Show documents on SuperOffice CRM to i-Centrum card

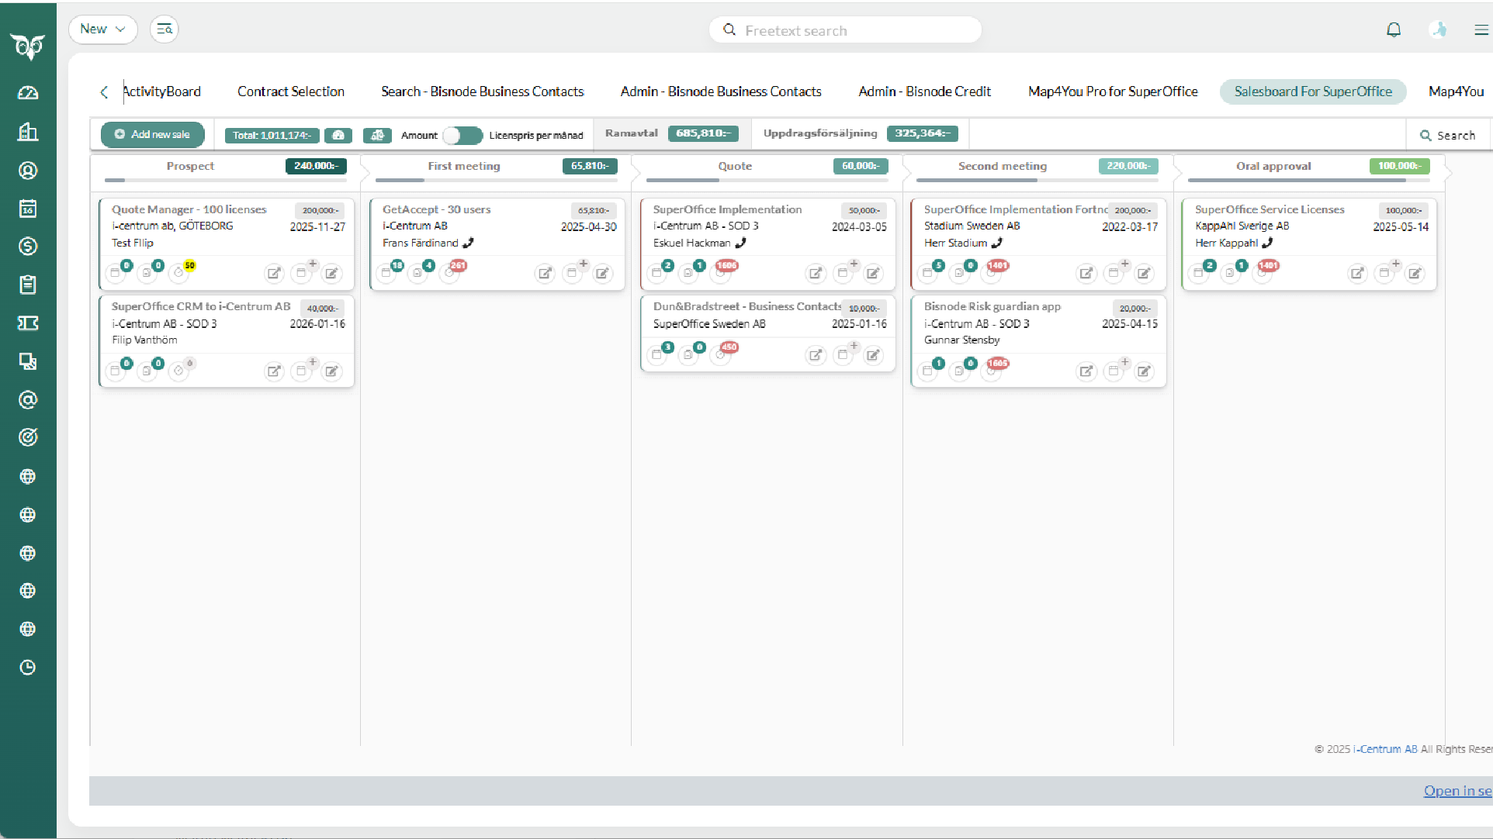pyautogui.click(x=147, y=370)
